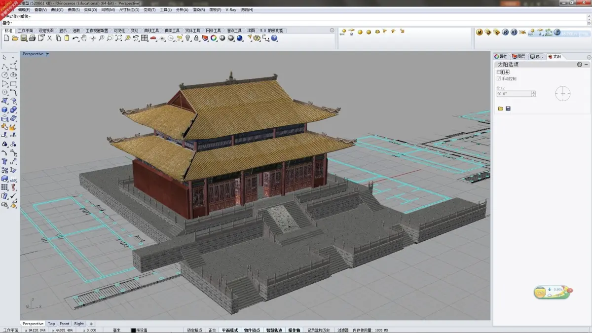Toggle the 手动控制 checkbox
592x333 pixels.
click(x=499, y=78)
